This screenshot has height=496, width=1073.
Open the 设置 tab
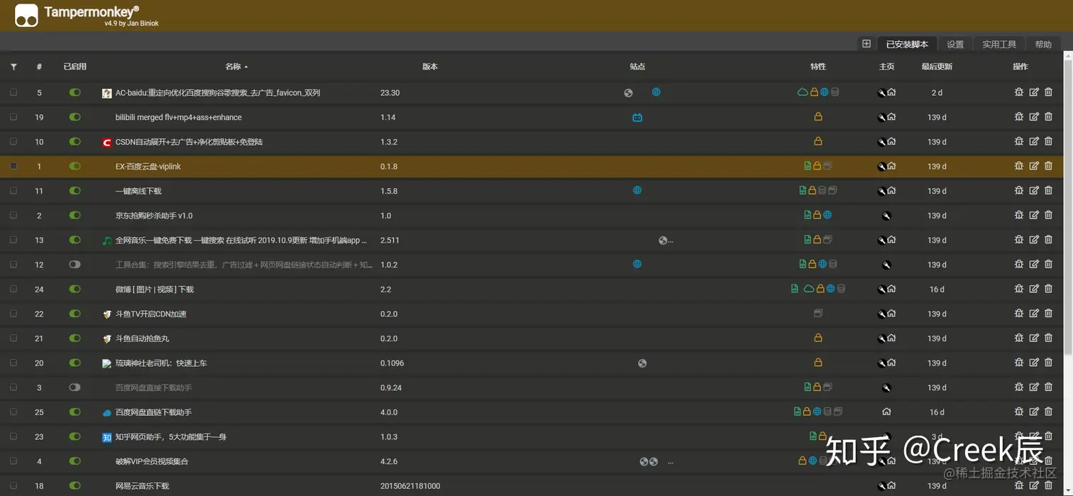pyautogui.click(x=955, y=44)
